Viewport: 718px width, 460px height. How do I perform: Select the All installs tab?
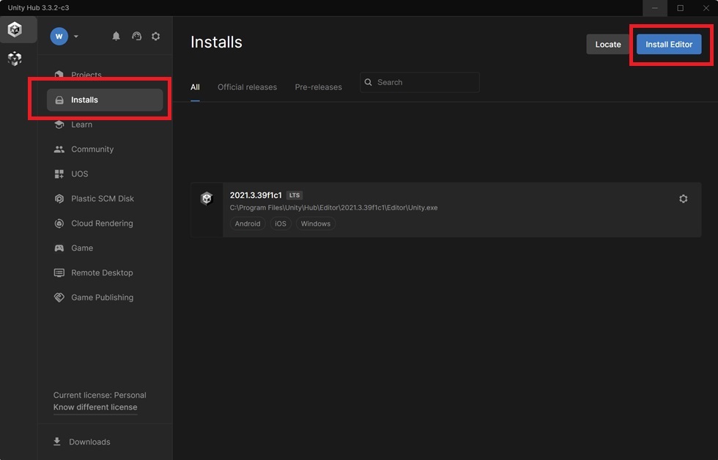(x=195, y=87)
